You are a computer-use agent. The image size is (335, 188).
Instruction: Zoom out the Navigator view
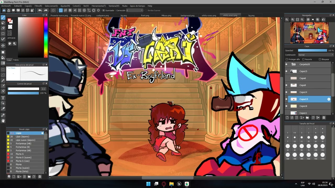pyautogui.click(x=302, y=20)
